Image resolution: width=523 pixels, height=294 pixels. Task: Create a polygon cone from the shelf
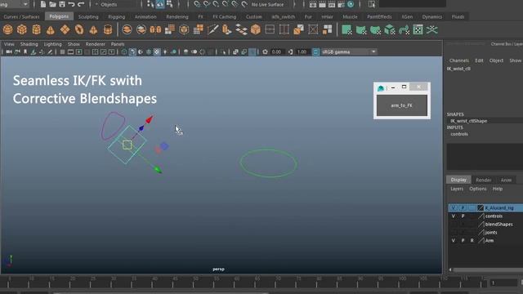[x=51, y=30]
